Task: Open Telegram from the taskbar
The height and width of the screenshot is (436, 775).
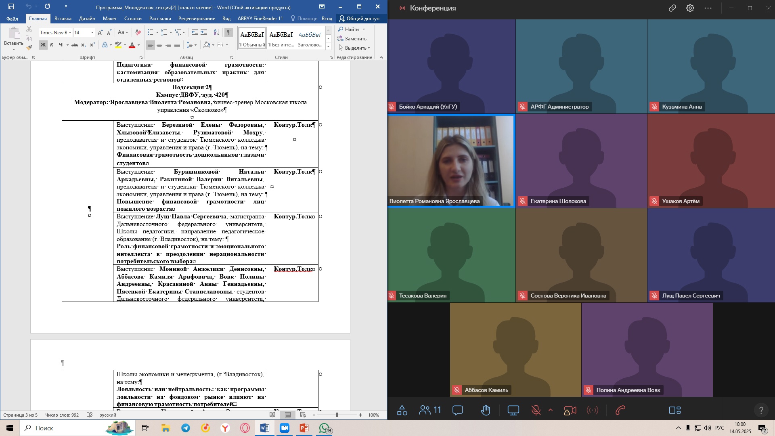Action: coord(185,428)
